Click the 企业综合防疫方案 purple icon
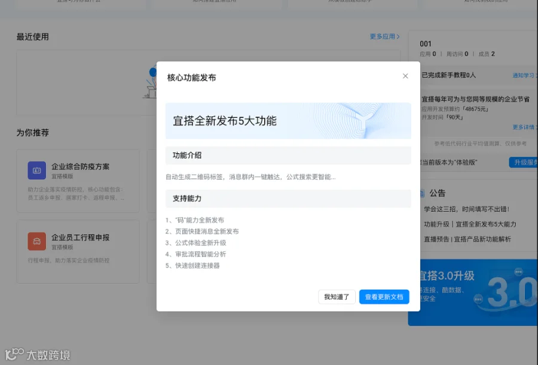Image resolution: width=538 pixels, height=365 pixels. (36, 171)
